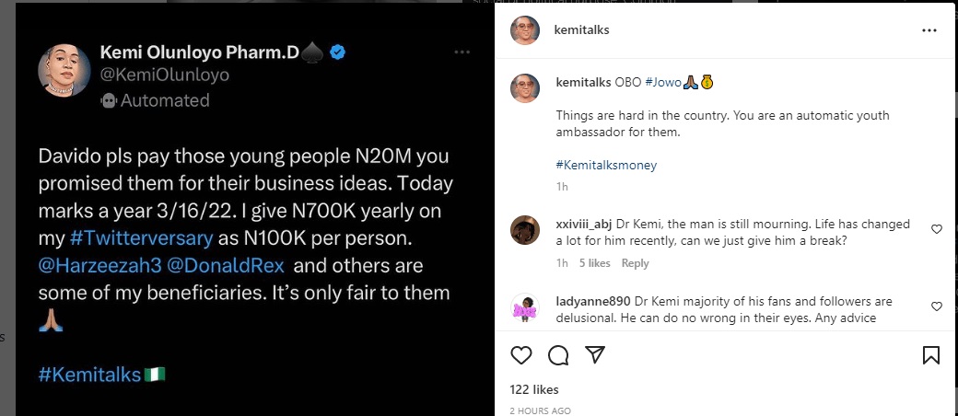Image resolution: width=958 pixels, height=416 pixels.
Task: Reply to xxiviii_abj's comment
Action: (x=635, y=263)
